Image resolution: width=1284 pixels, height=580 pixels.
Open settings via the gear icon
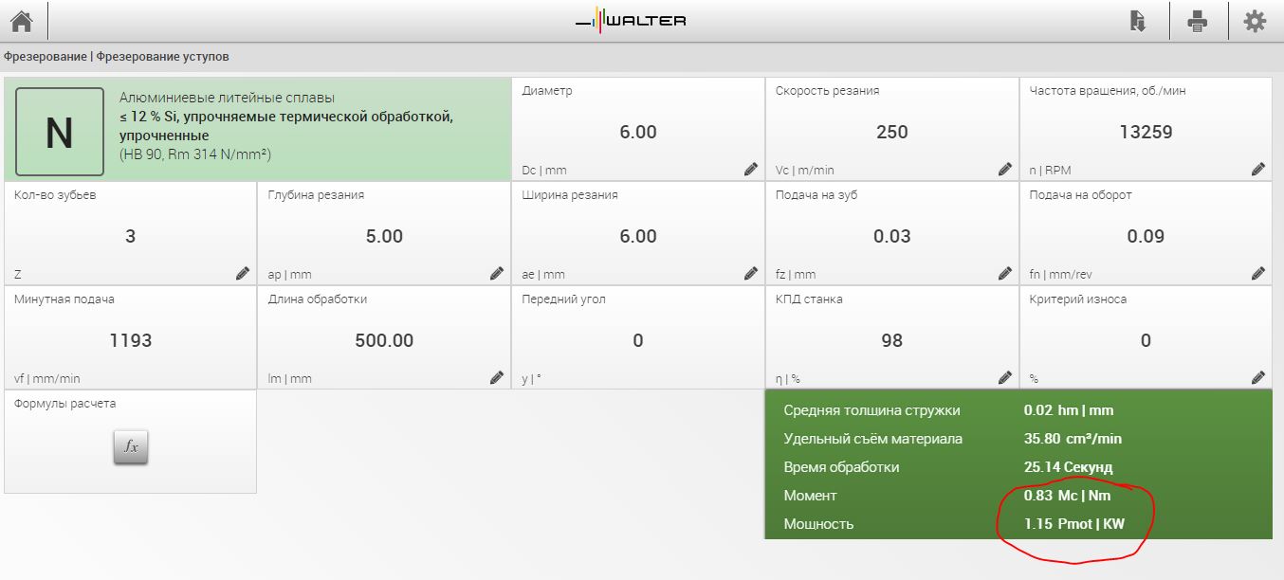point(1255,21)
